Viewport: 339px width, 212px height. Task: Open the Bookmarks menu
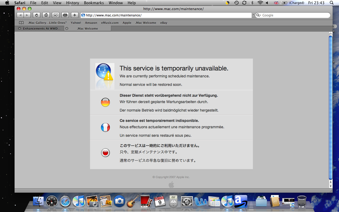94,3
